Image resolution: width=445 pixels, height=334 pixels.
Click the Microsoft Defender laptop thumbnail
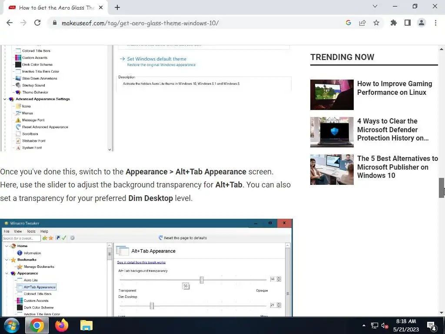[x=332, y=132]
